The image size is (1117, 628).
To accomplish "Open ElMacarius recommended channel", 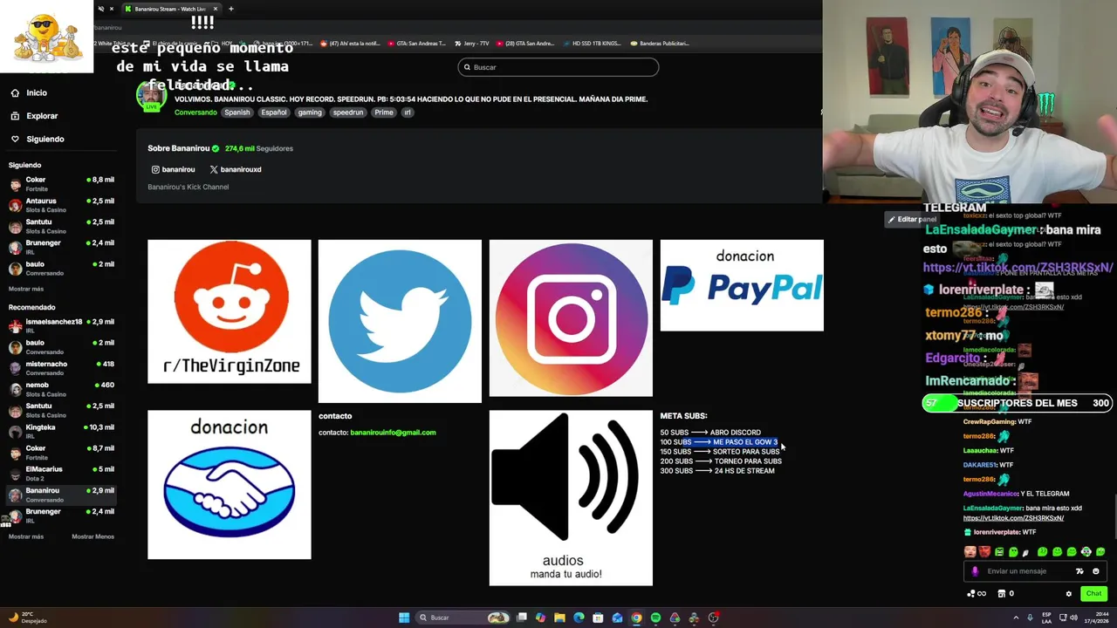I will (x=61, y=474).
